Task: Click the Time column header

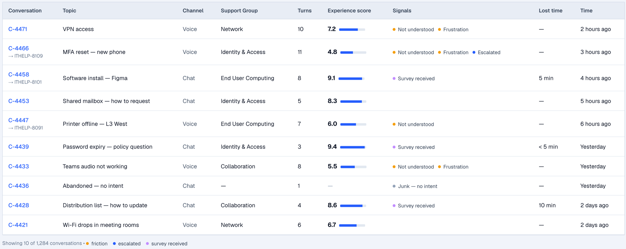Action: click(586, 11)
